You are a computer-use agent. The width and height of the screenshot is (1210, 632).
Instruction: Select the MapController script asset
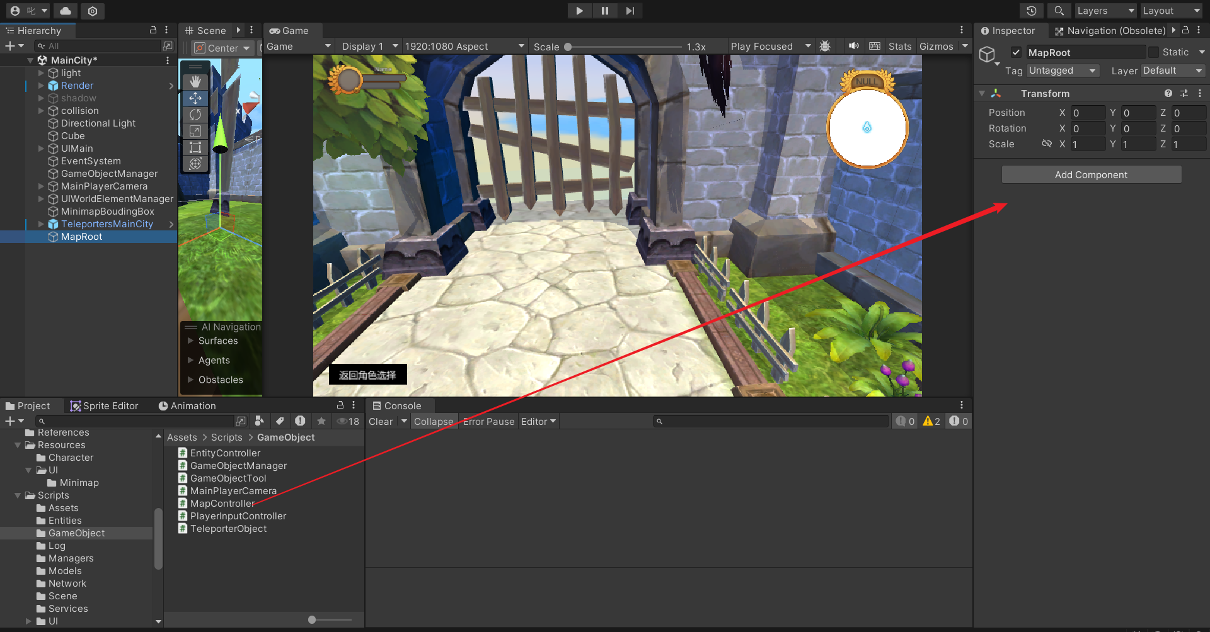222,504
